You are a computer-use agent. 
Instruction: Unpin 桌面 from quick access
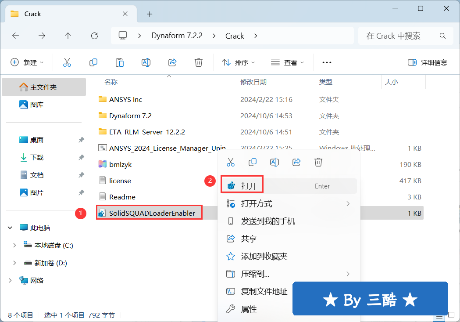(x=81, y=140)
